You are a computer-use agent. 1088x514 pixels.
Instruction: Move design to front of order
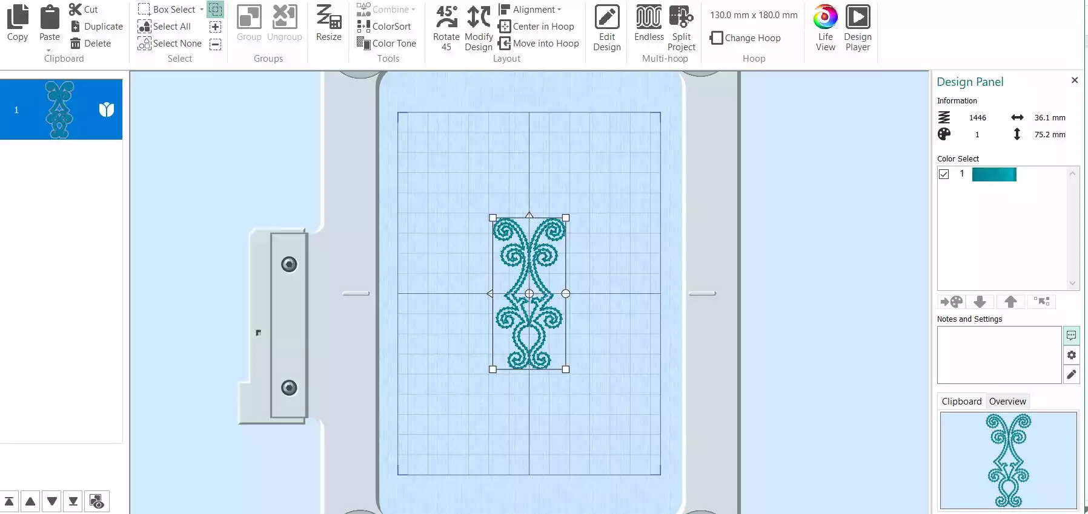click(x=9, y=501)
